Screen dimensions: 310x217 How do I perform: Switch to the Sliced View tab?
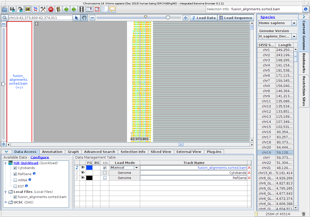pos(161,152)
